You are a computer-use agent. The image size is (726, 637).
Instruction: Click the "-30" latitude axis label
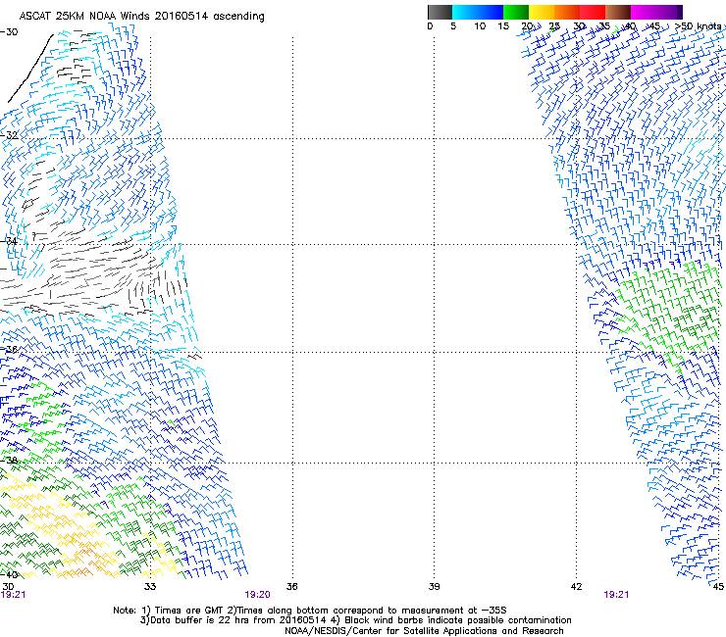[9, 32]
